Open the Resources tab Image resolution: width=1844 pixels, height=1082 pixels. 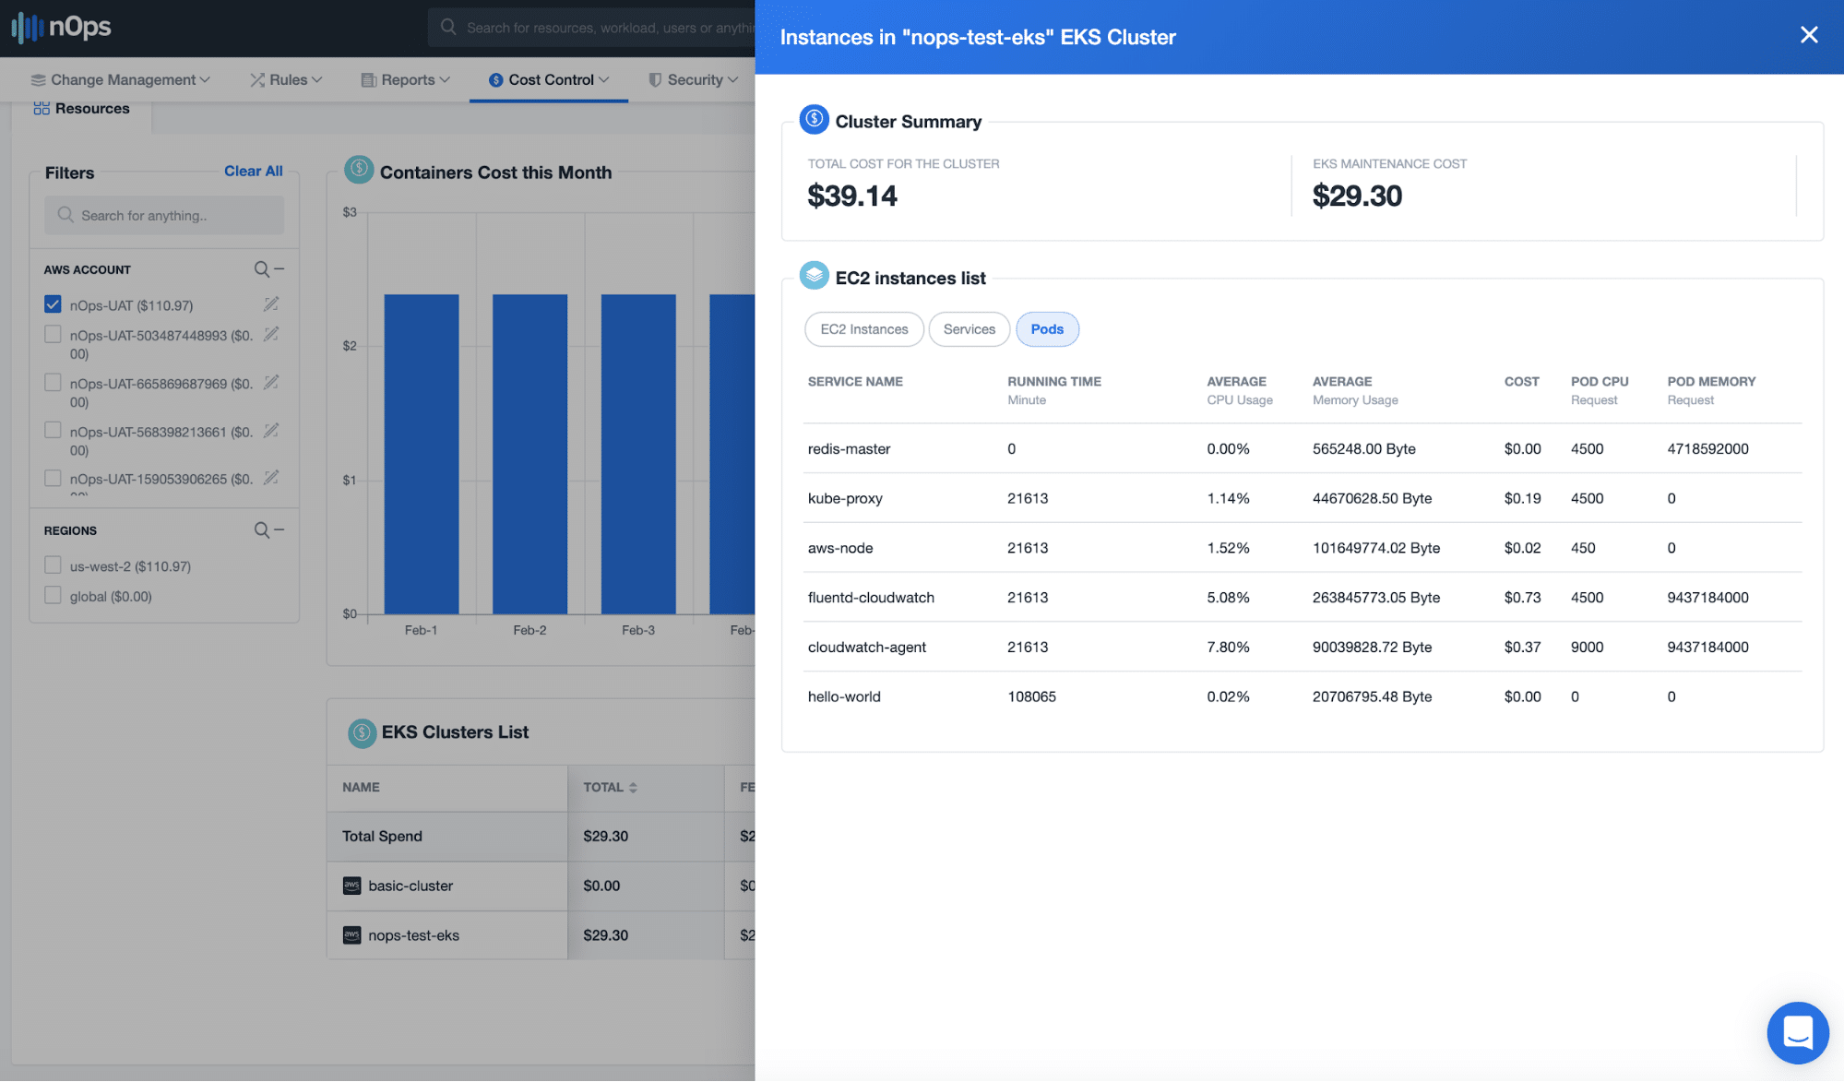tap(82, 109)
